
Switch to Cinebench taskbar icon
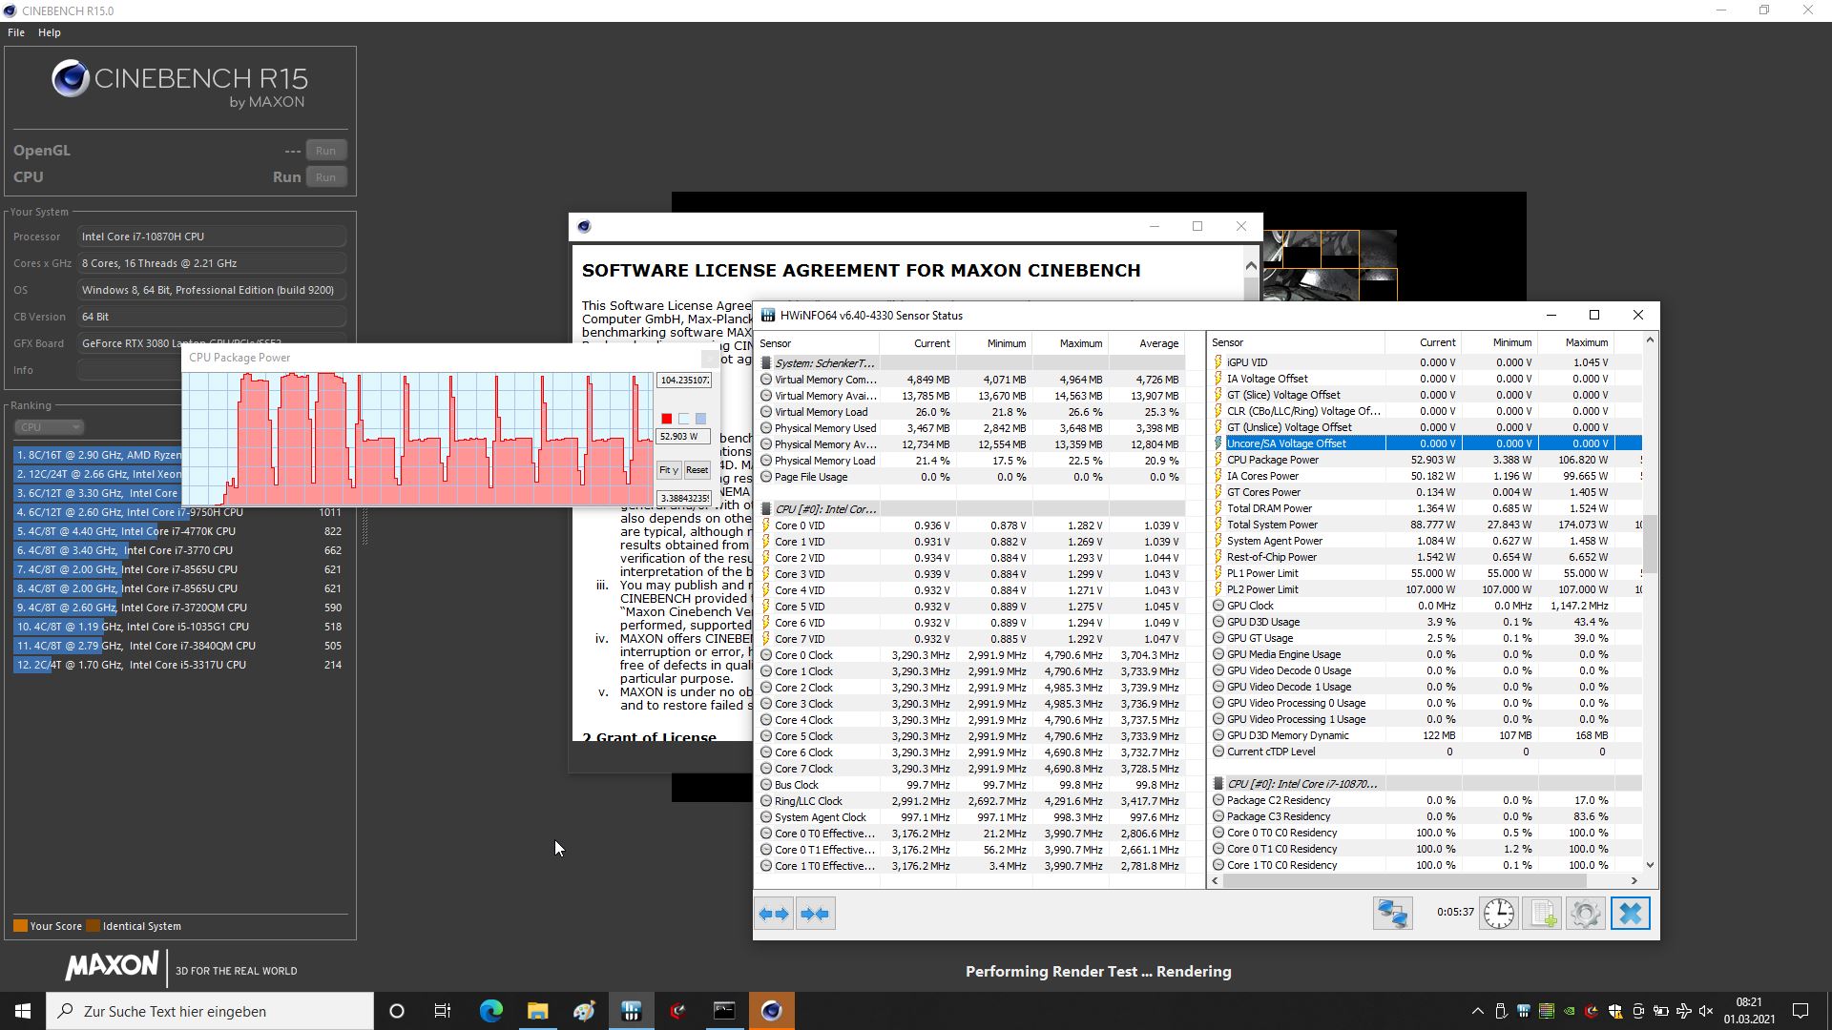[771, 1011]
